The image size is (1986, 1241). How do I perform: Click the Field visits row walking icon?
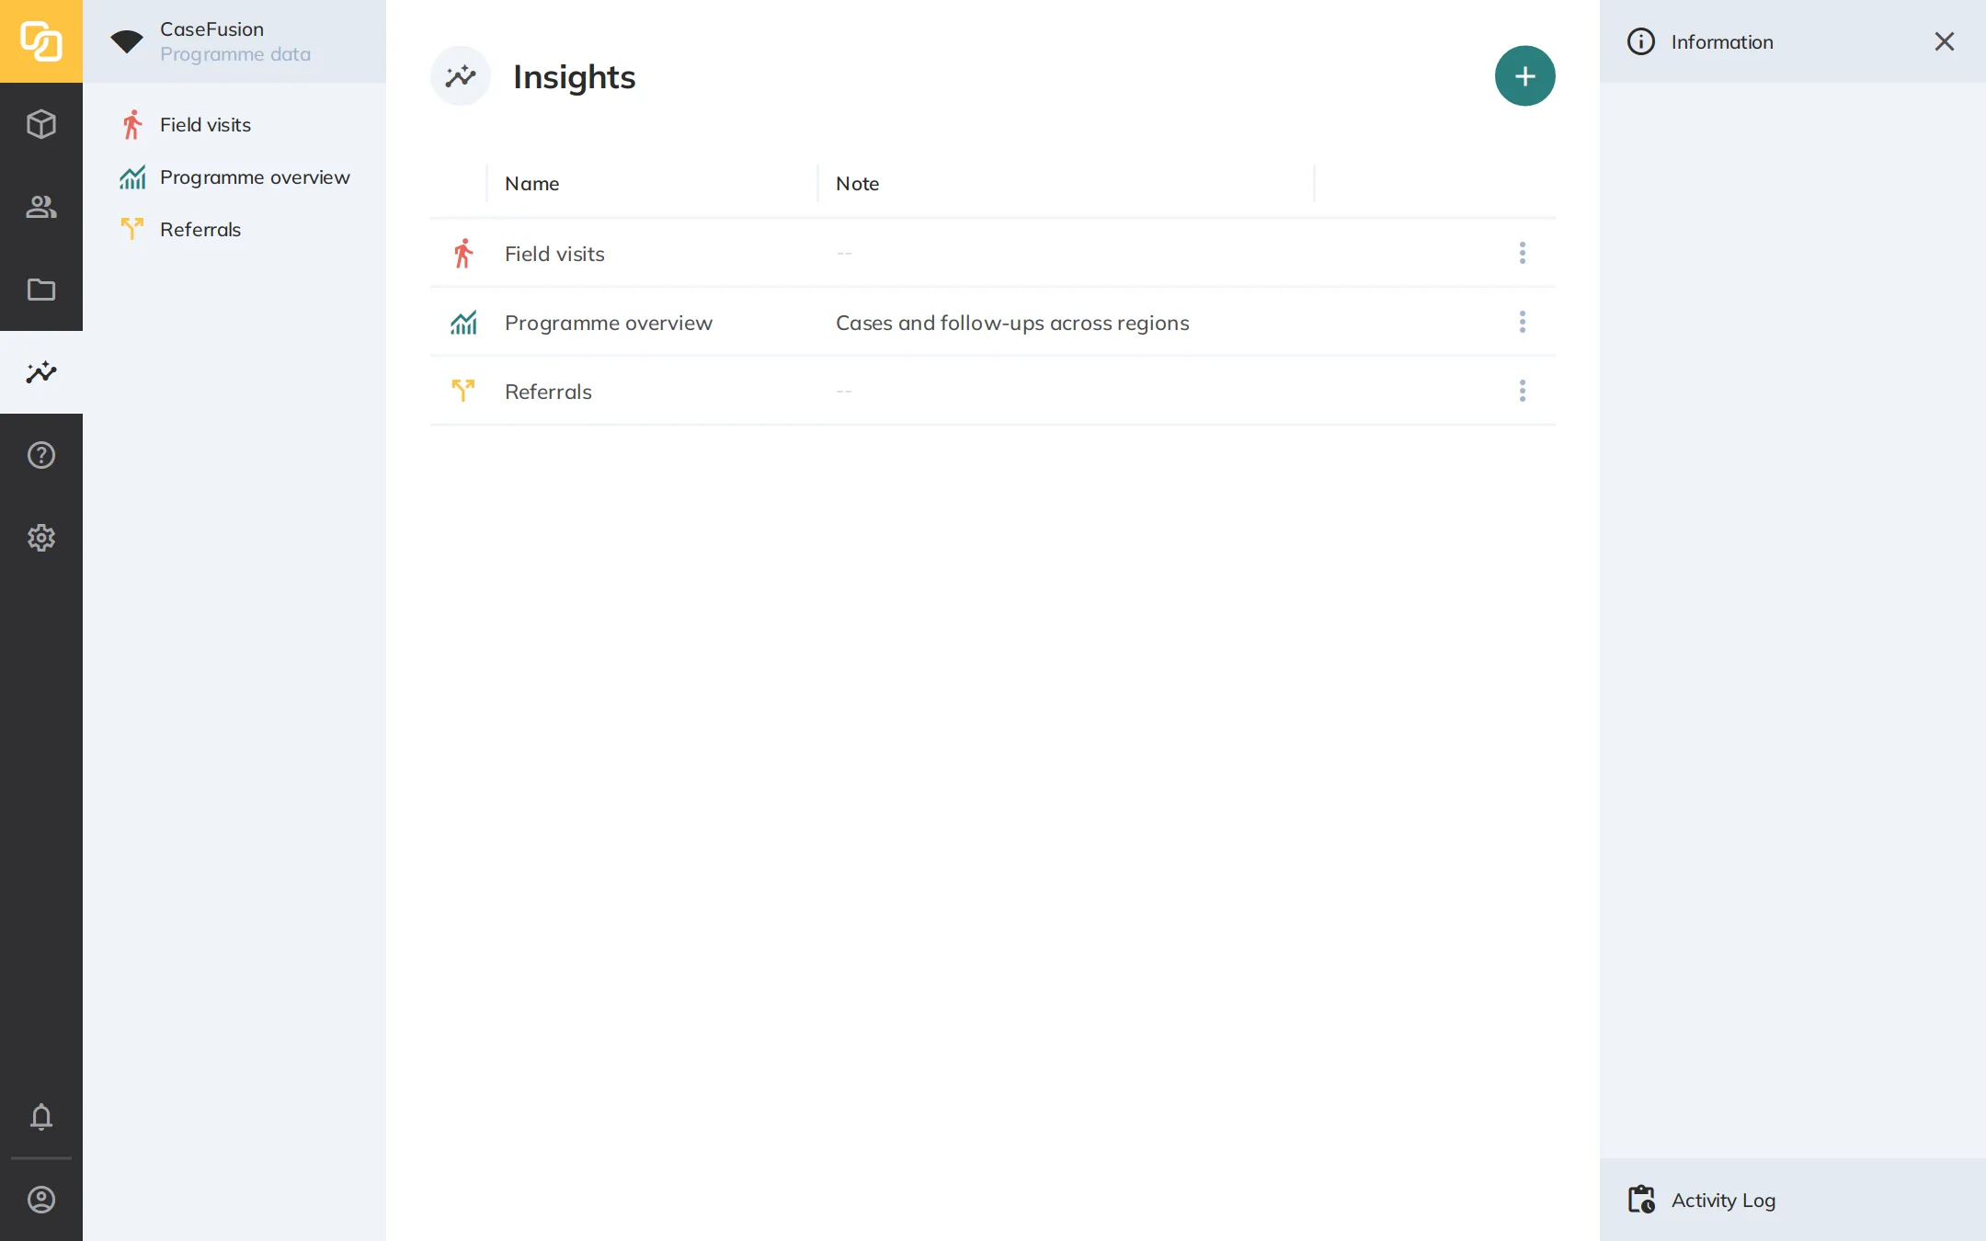pyautogui.click(x=463, y=254)
